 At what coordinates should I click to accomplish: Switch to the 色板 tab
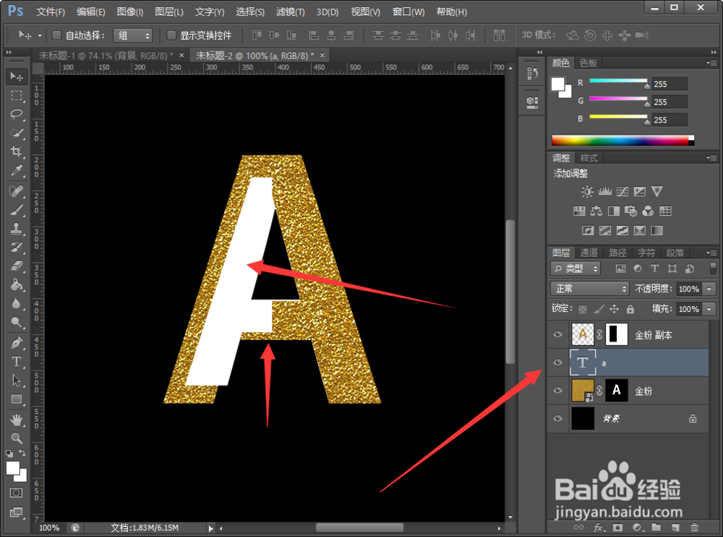(588, 63)
